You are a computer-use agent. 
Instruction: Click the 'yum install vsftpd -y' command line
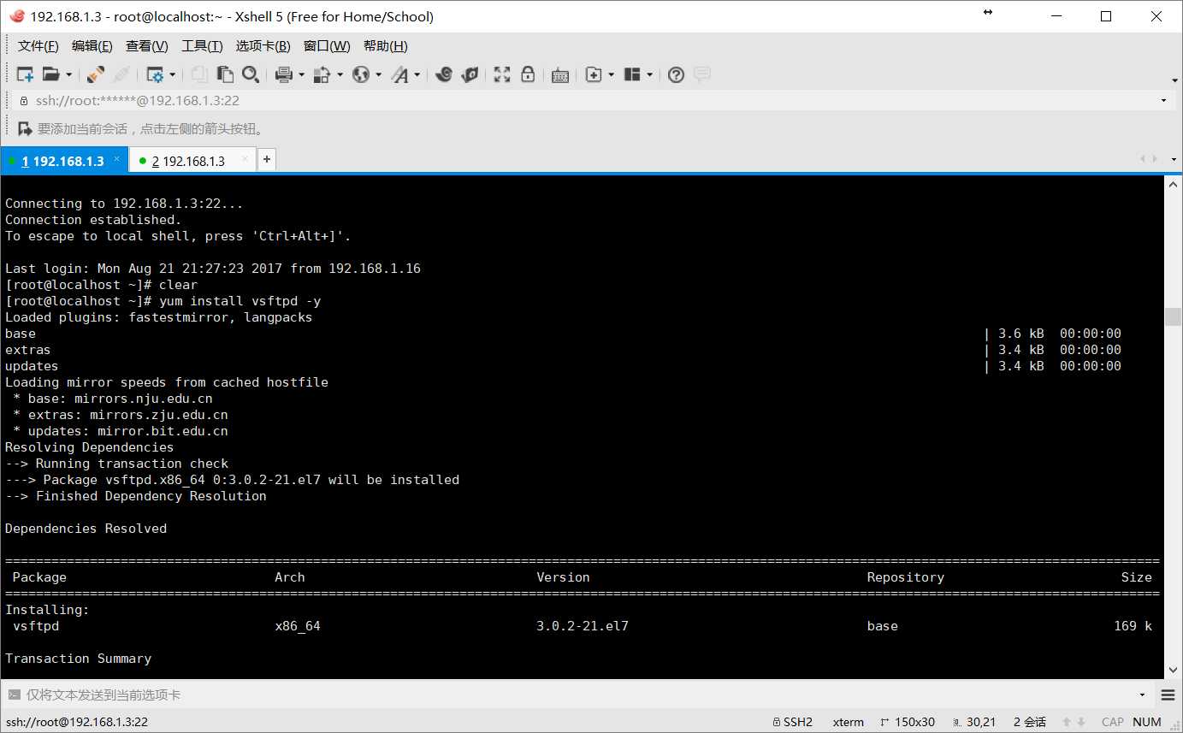pos(163,301)
